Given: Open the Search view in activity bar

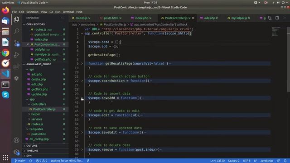Looking at the screenshot, I should (16, 31).
